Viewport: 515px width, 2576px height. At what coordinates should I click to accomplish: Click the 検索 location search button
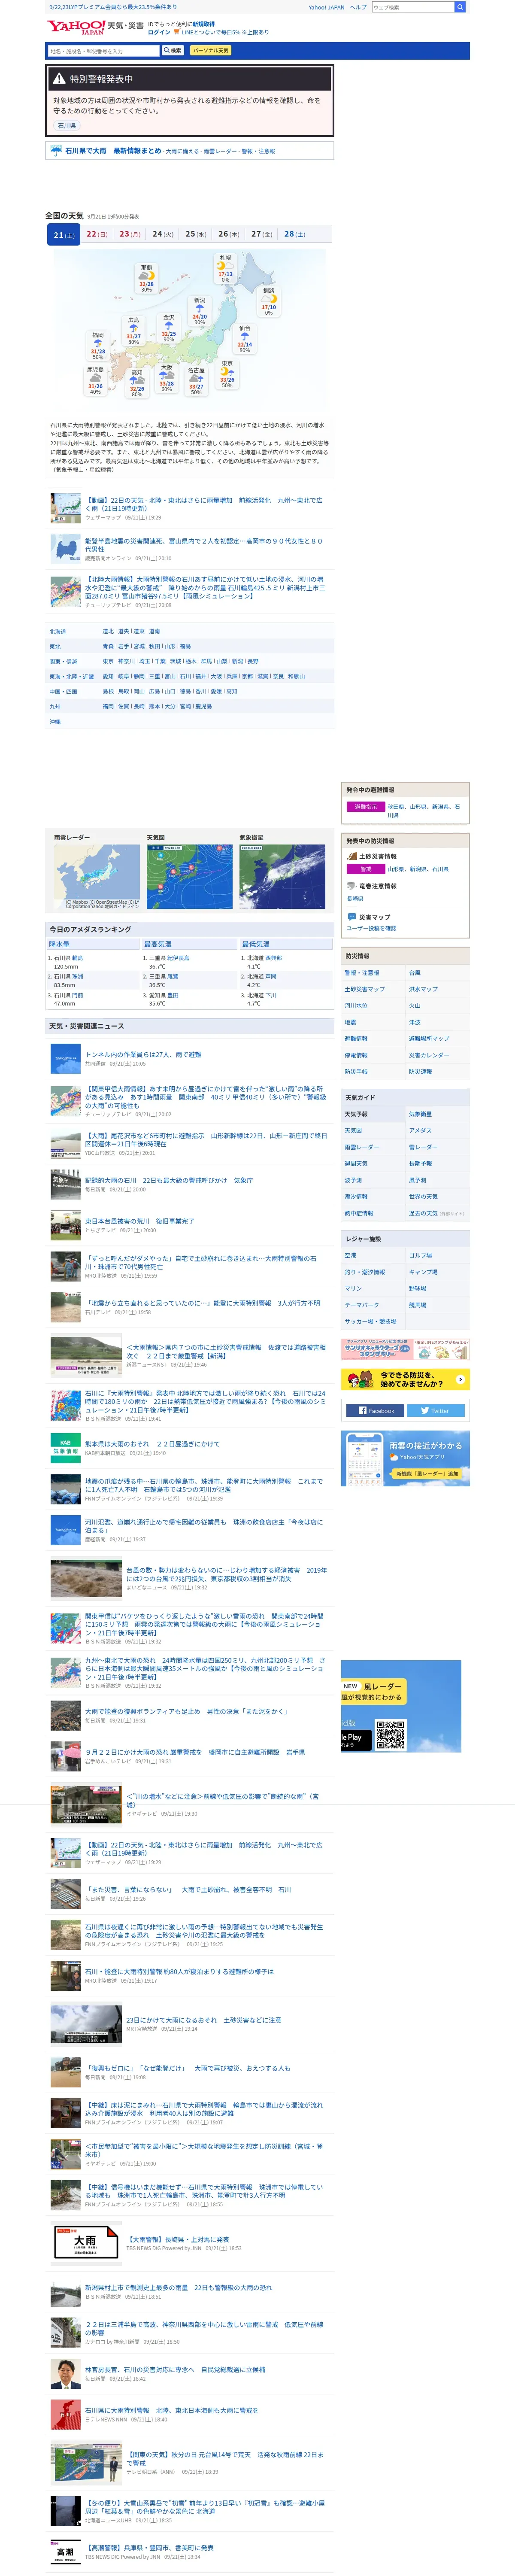(173, 50)
